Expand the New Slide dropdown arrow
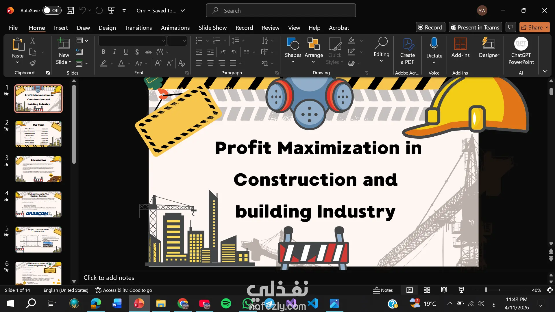 70,62
